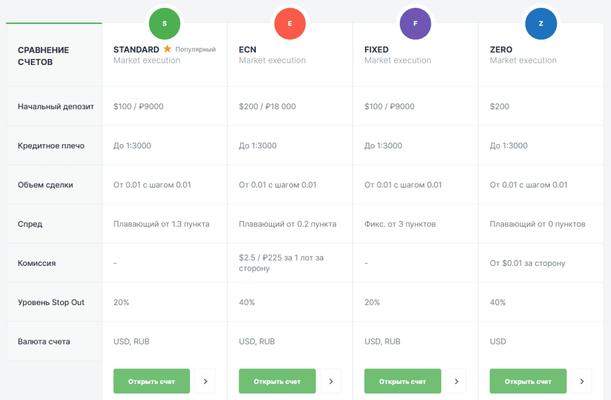Click the FIXED account title
611x400 pixels.
(377, 49)
